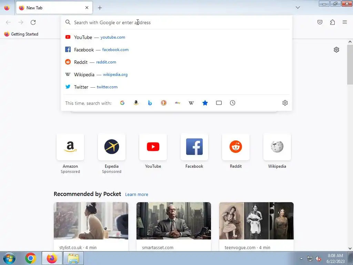Search this time with Wikipedia icon
The height and width of the screenshot is (265, 353).
tap(191, 103)
